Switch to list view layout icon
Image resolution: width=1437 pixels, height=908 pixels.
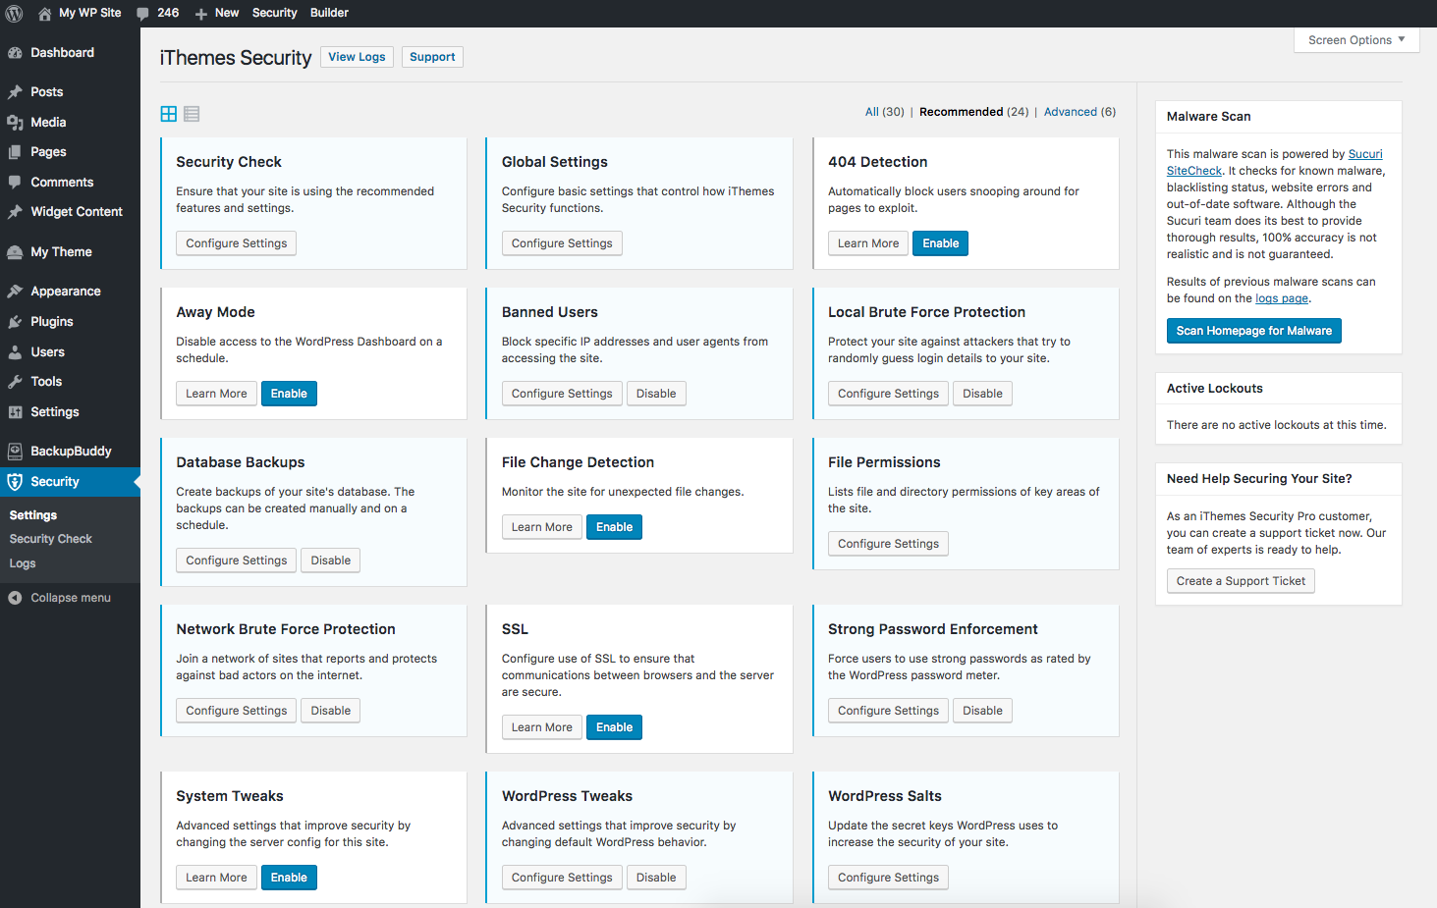(x=192, y=114)
